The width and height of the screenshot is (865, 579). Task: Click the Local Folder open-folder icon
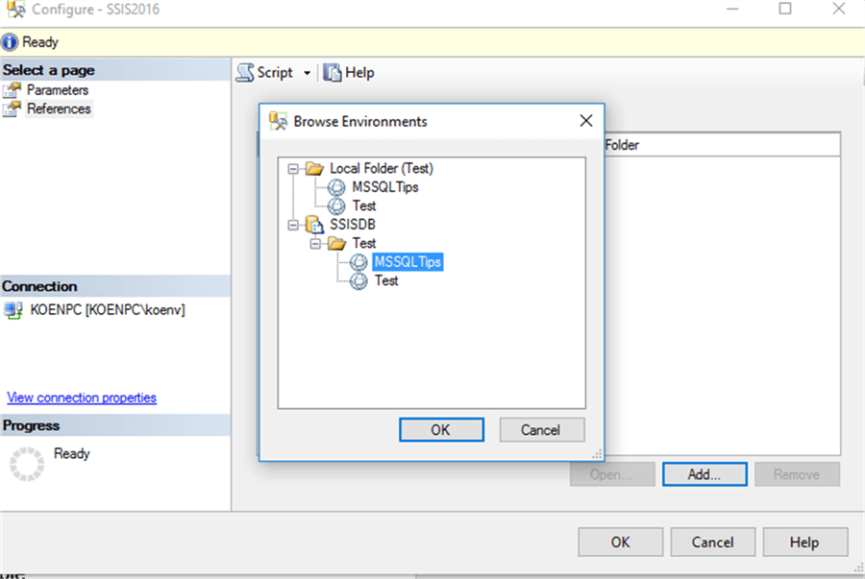[314, 168]
